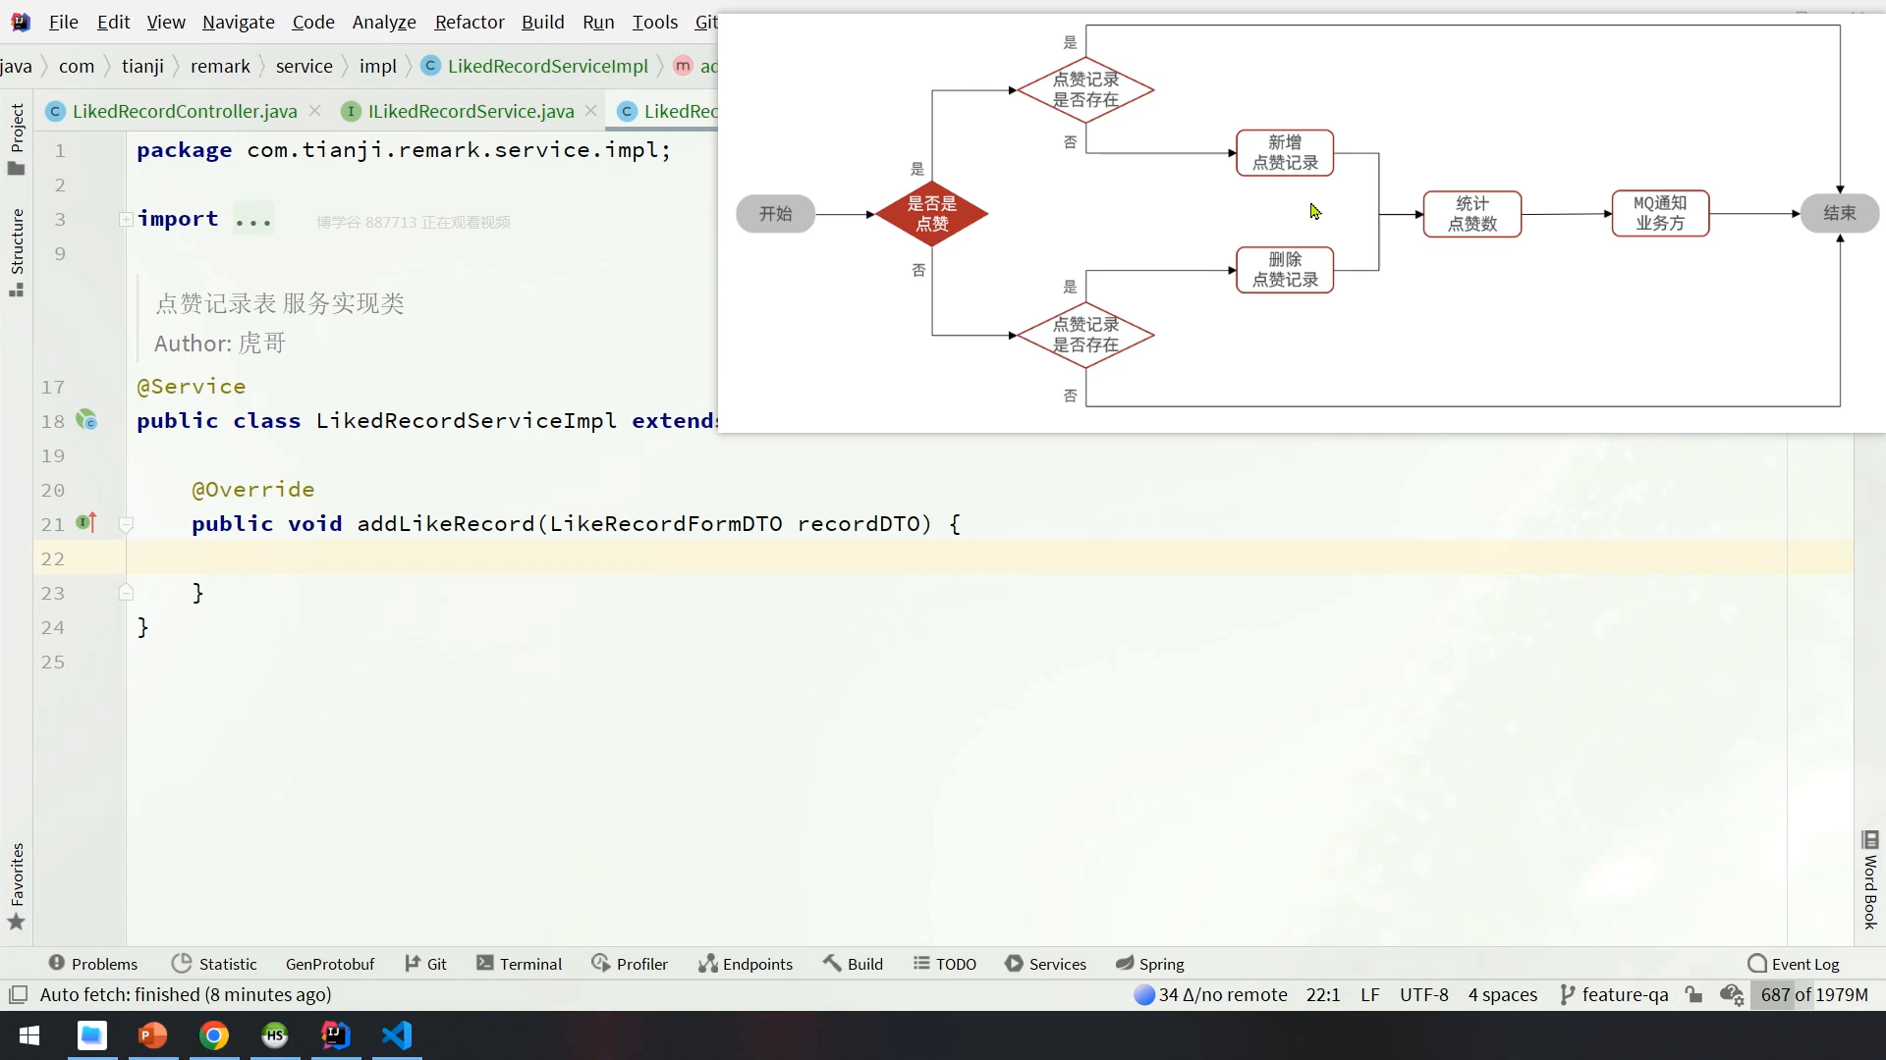The height and width of the screenshot is (1060, 1886).
Task: Click the UTF-8 encoding selector
Action: coord(1423,994)
